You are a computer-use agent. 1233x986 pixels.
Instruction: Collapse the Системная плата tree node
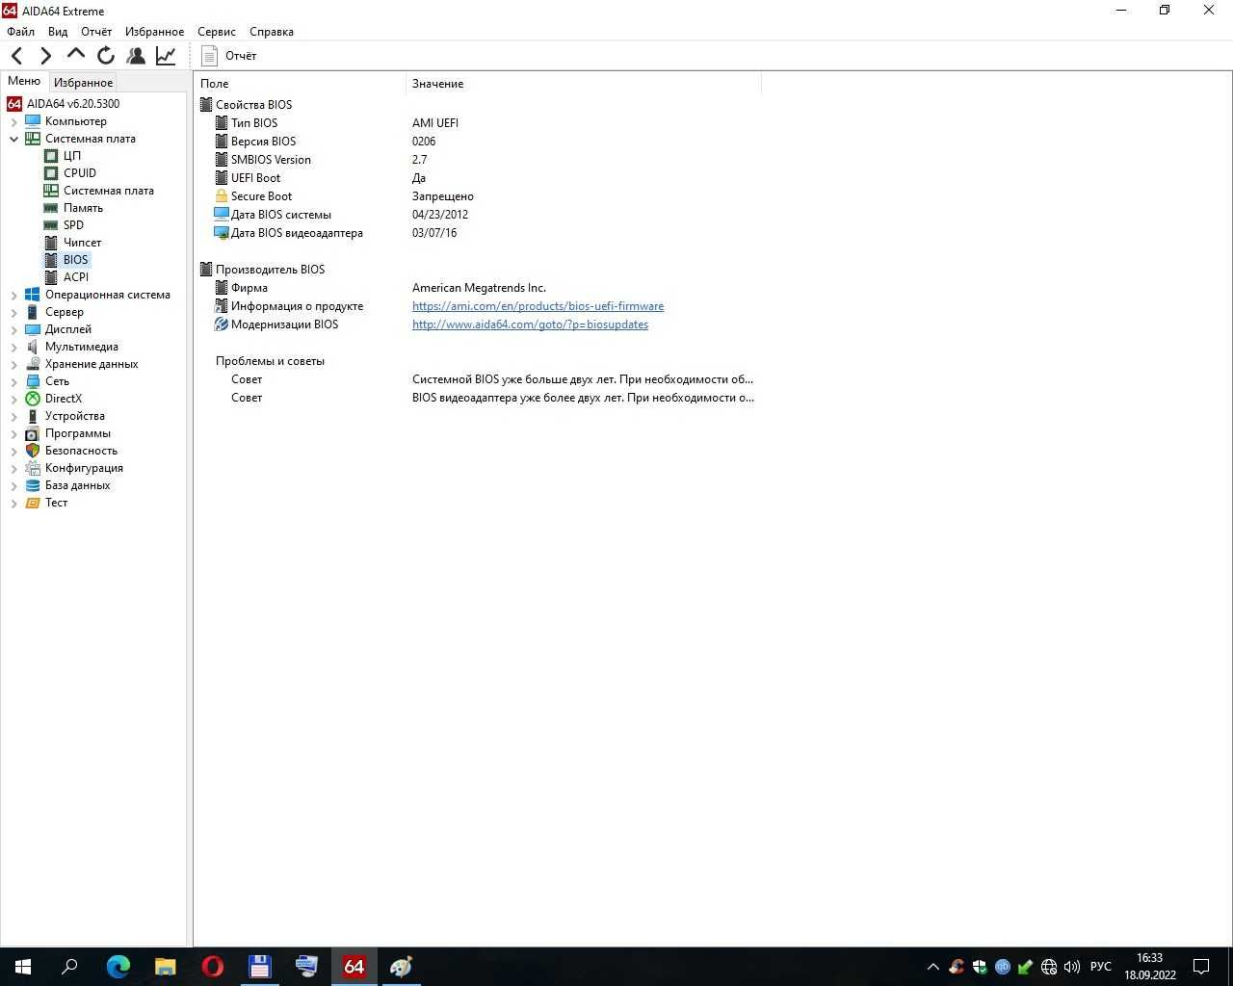14,139
